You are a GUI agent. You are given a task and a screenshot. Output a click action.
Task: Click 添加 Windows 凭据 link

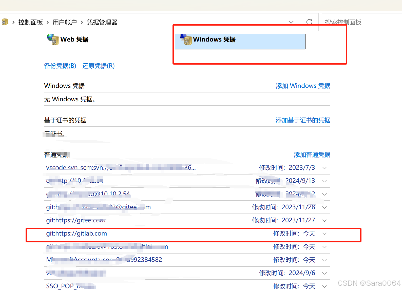pos(303,86)
